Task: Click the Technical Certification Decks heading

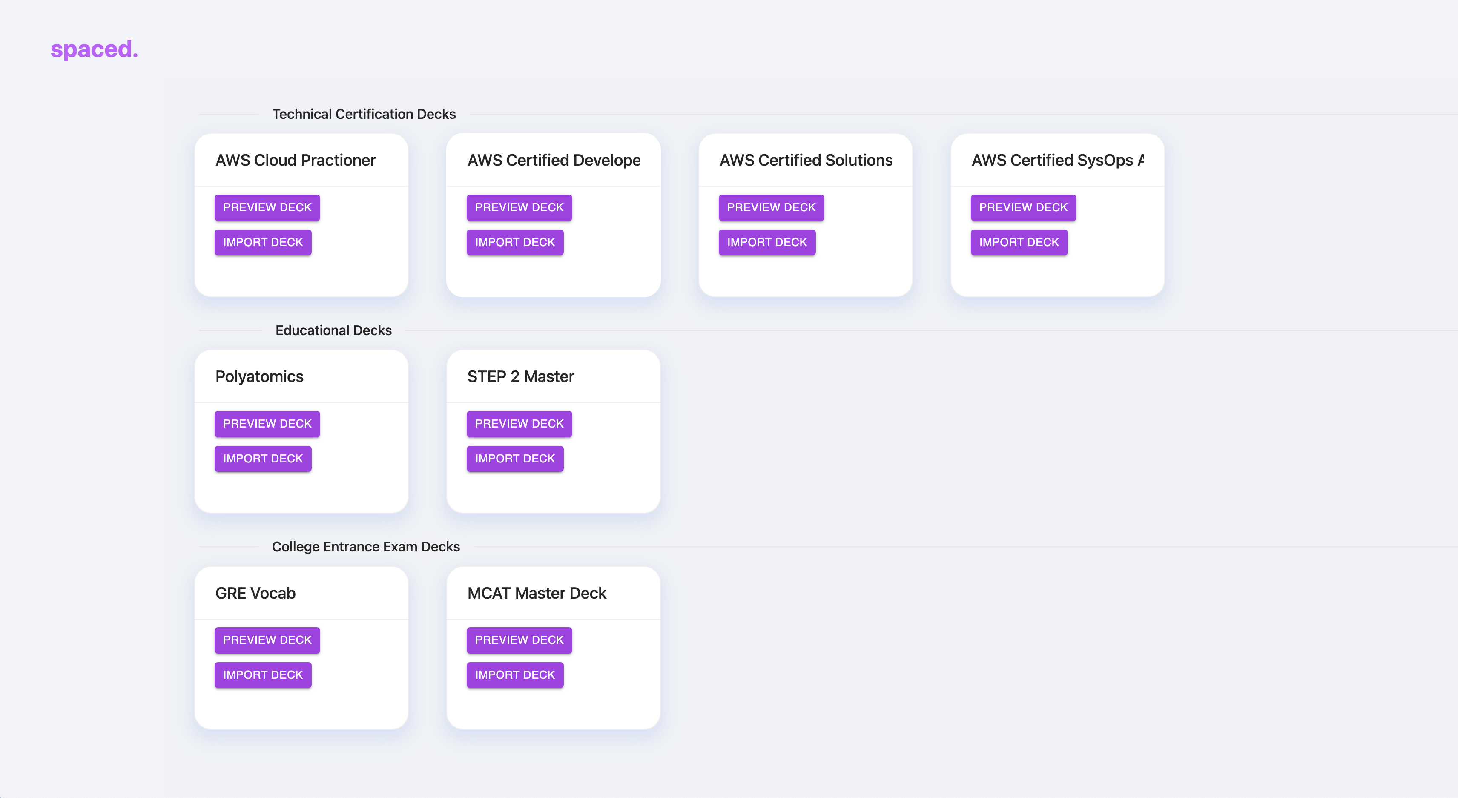Action: pos(364,114)
